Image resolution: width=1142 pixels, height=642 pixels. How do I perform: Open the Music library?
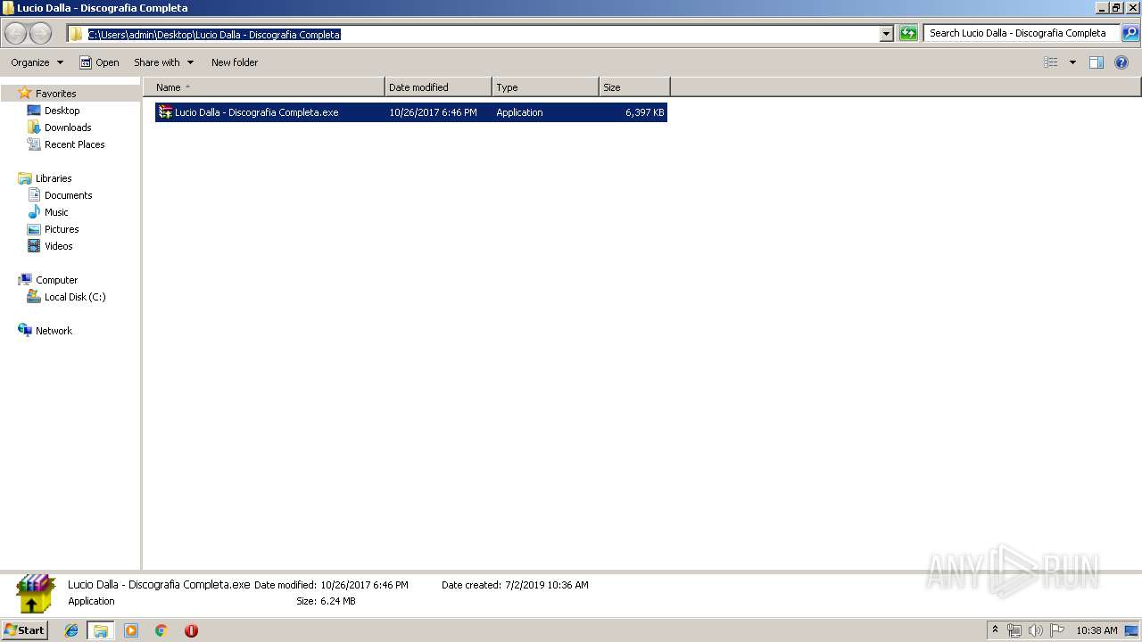(56, 212)
